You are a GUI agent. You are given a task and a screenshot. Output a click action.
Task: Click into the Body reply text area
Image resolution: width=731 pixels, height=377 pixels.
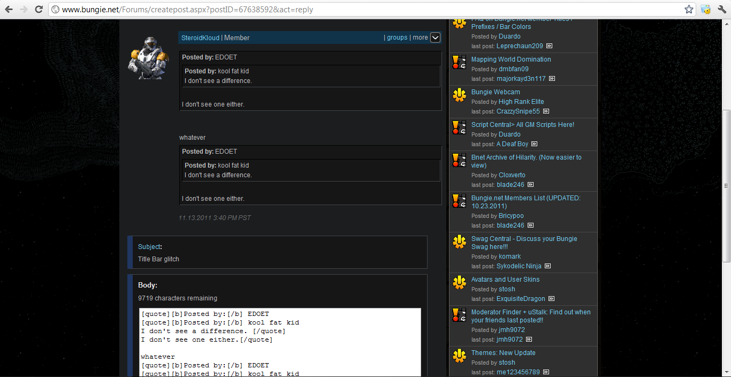(x=280, y=342)
